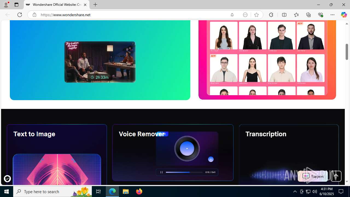Select the Wondershare Official Website tab
The width and height of the screenshot is (350, 197).
click(57, 5)
